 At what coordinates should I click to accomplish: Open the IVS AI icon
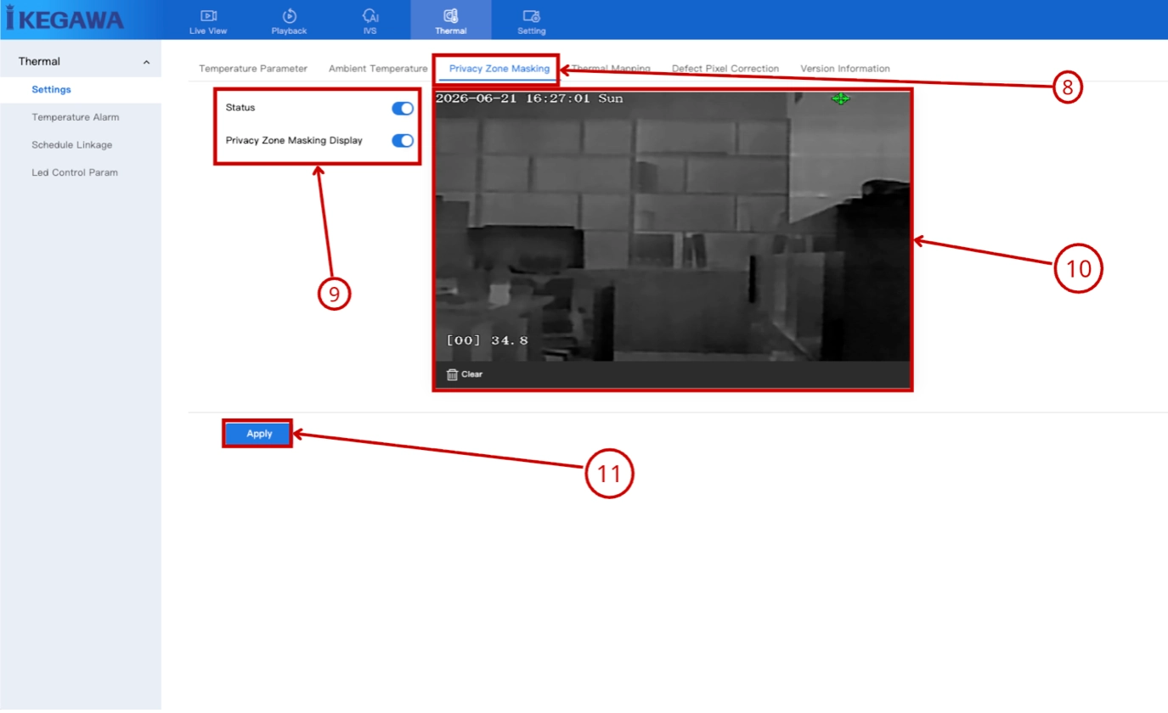click(370, 15)
